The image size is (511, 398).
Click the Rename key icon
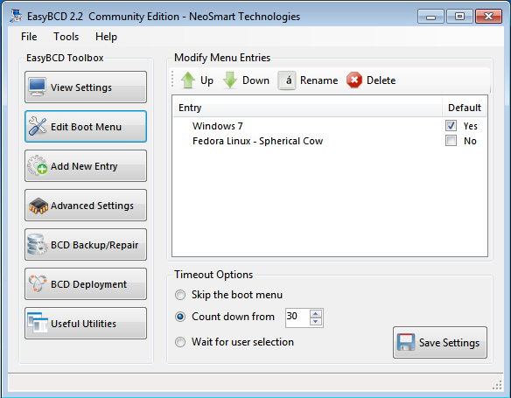click(287, 80)
